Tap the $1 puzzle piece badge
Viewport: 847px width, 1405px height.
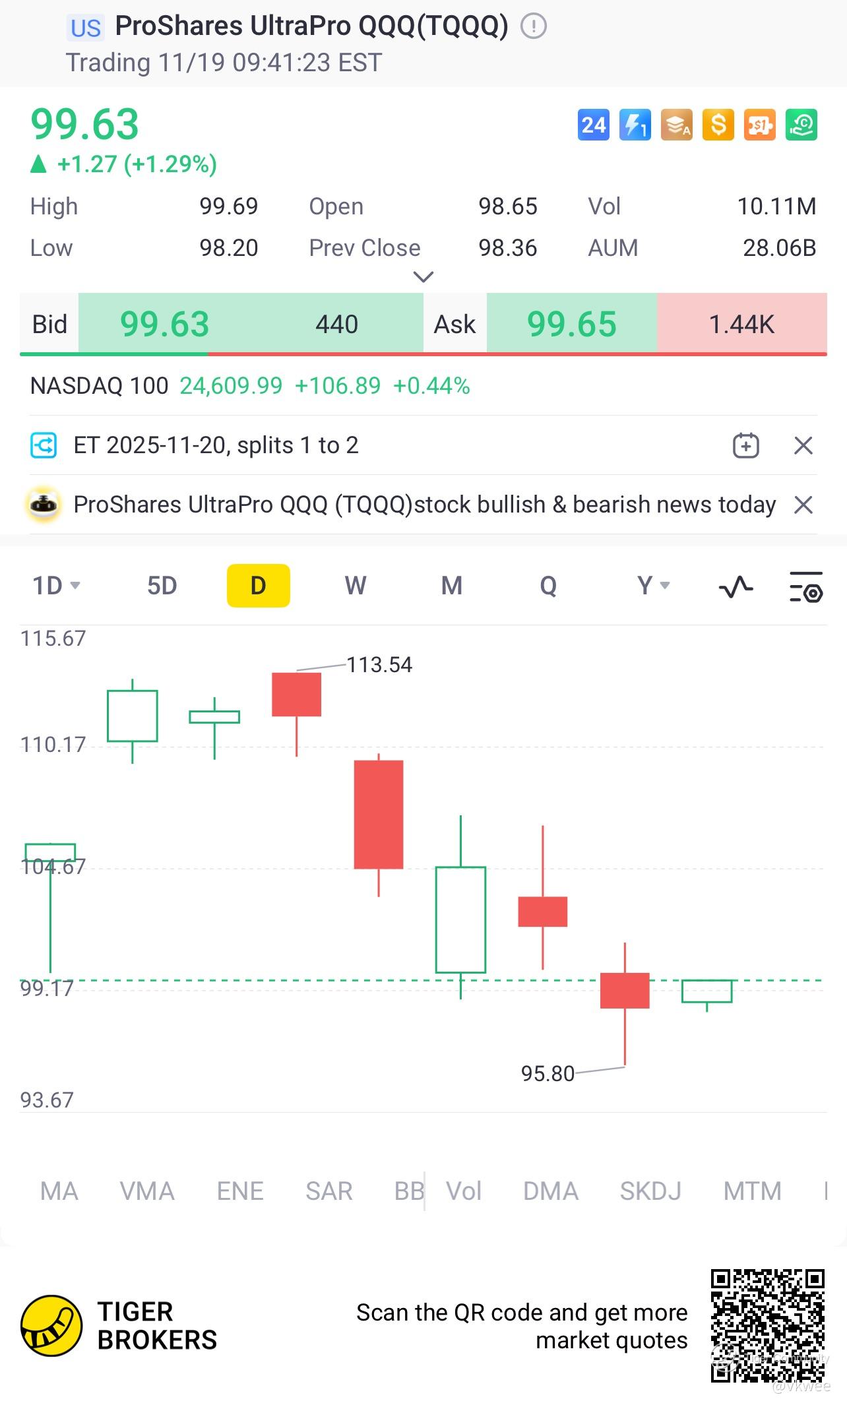[x=760, y=125]
